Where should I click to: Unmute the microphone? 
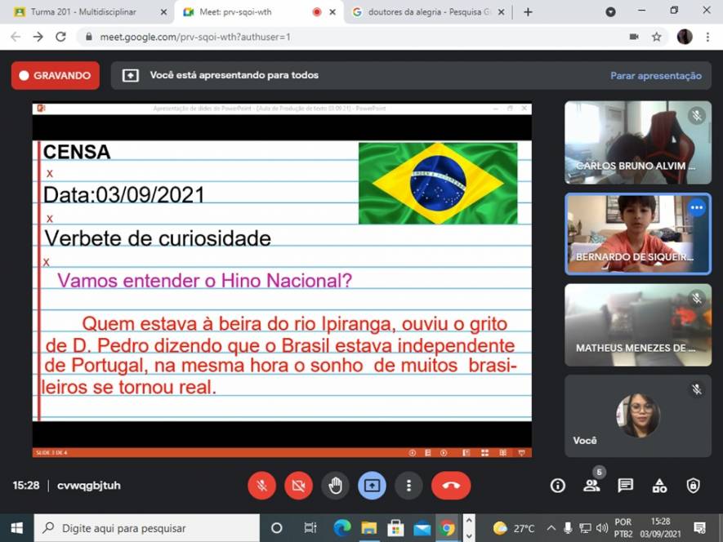point(261,486)
